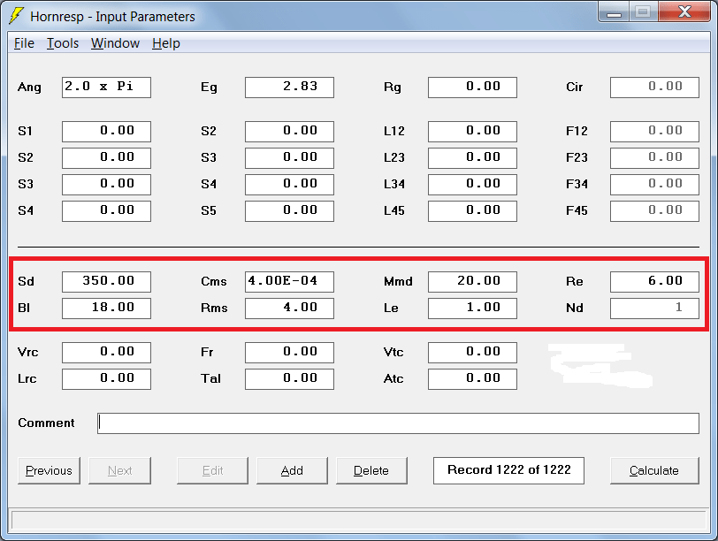Select the Cms field showing 4.00E-04
The image size is (718, 541).
coord(289,281)
